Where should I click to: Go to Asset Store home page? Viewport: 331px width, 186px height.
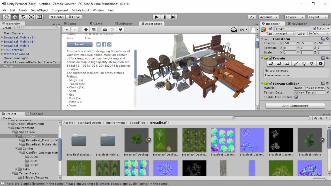[x=86, y=30]
